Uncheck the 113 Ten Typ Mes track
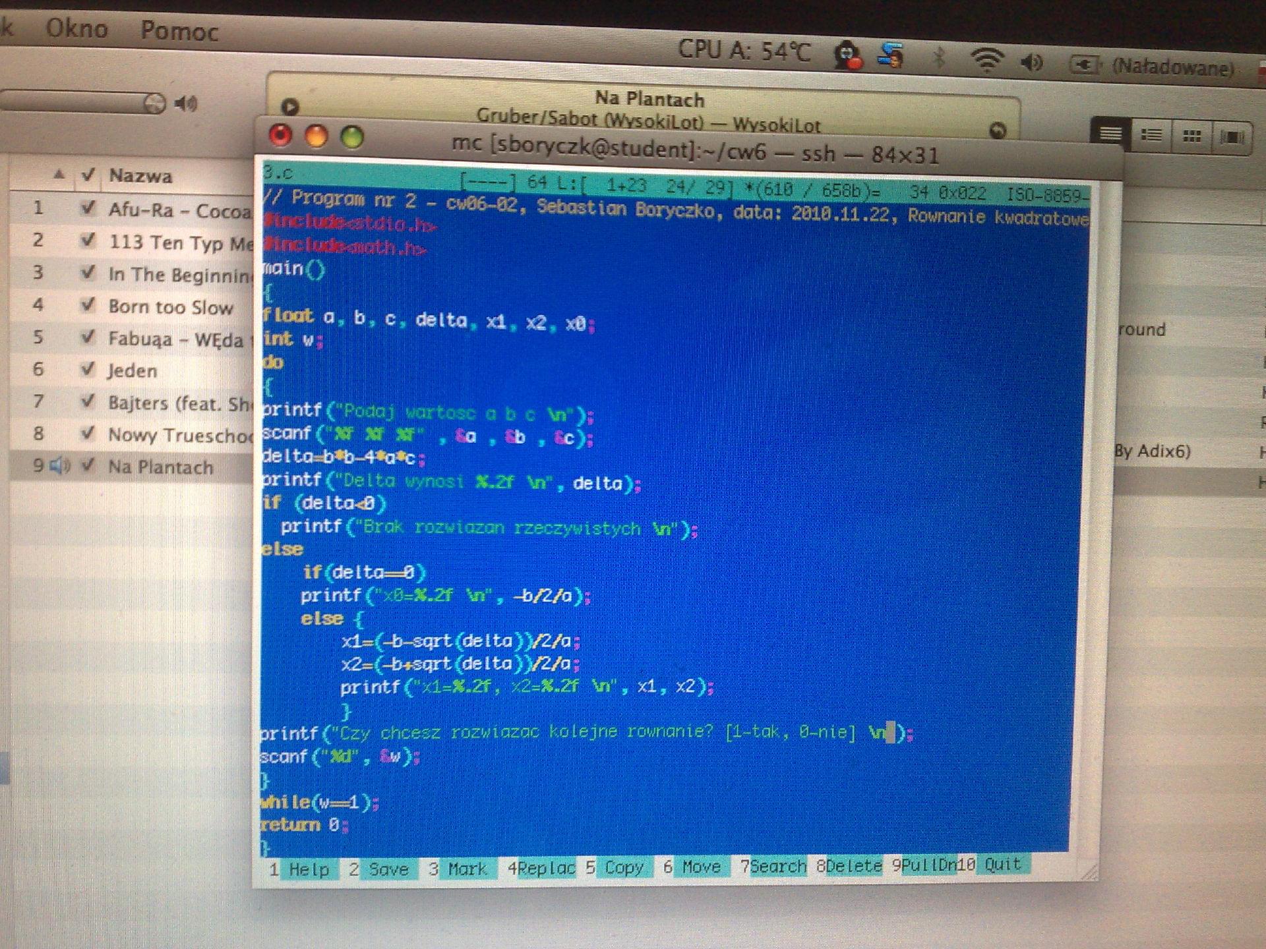Image resolution: width=1266 pixels, height=949 pixels. point(87,241)
